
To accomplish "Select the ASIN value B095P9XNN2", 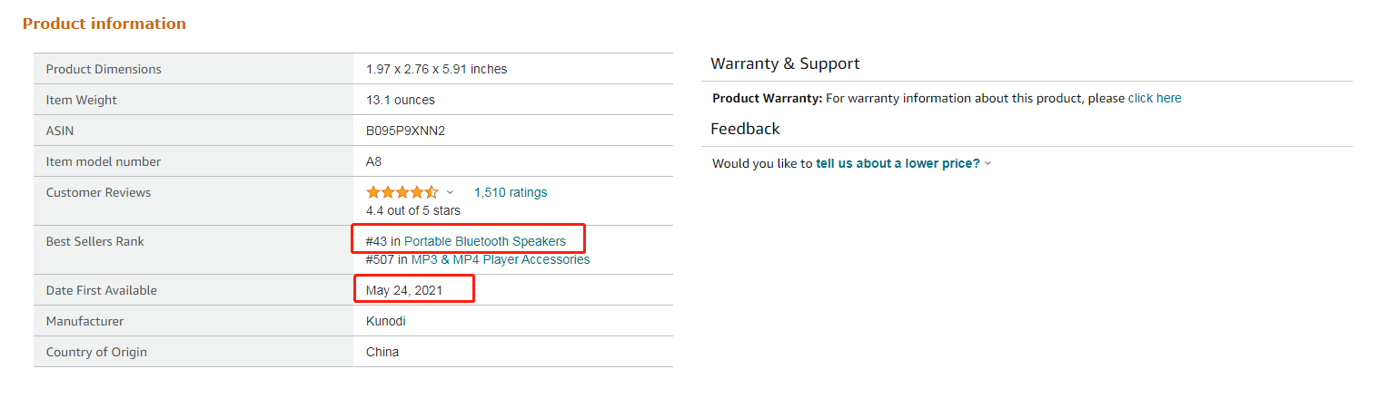I will (405, 131).
